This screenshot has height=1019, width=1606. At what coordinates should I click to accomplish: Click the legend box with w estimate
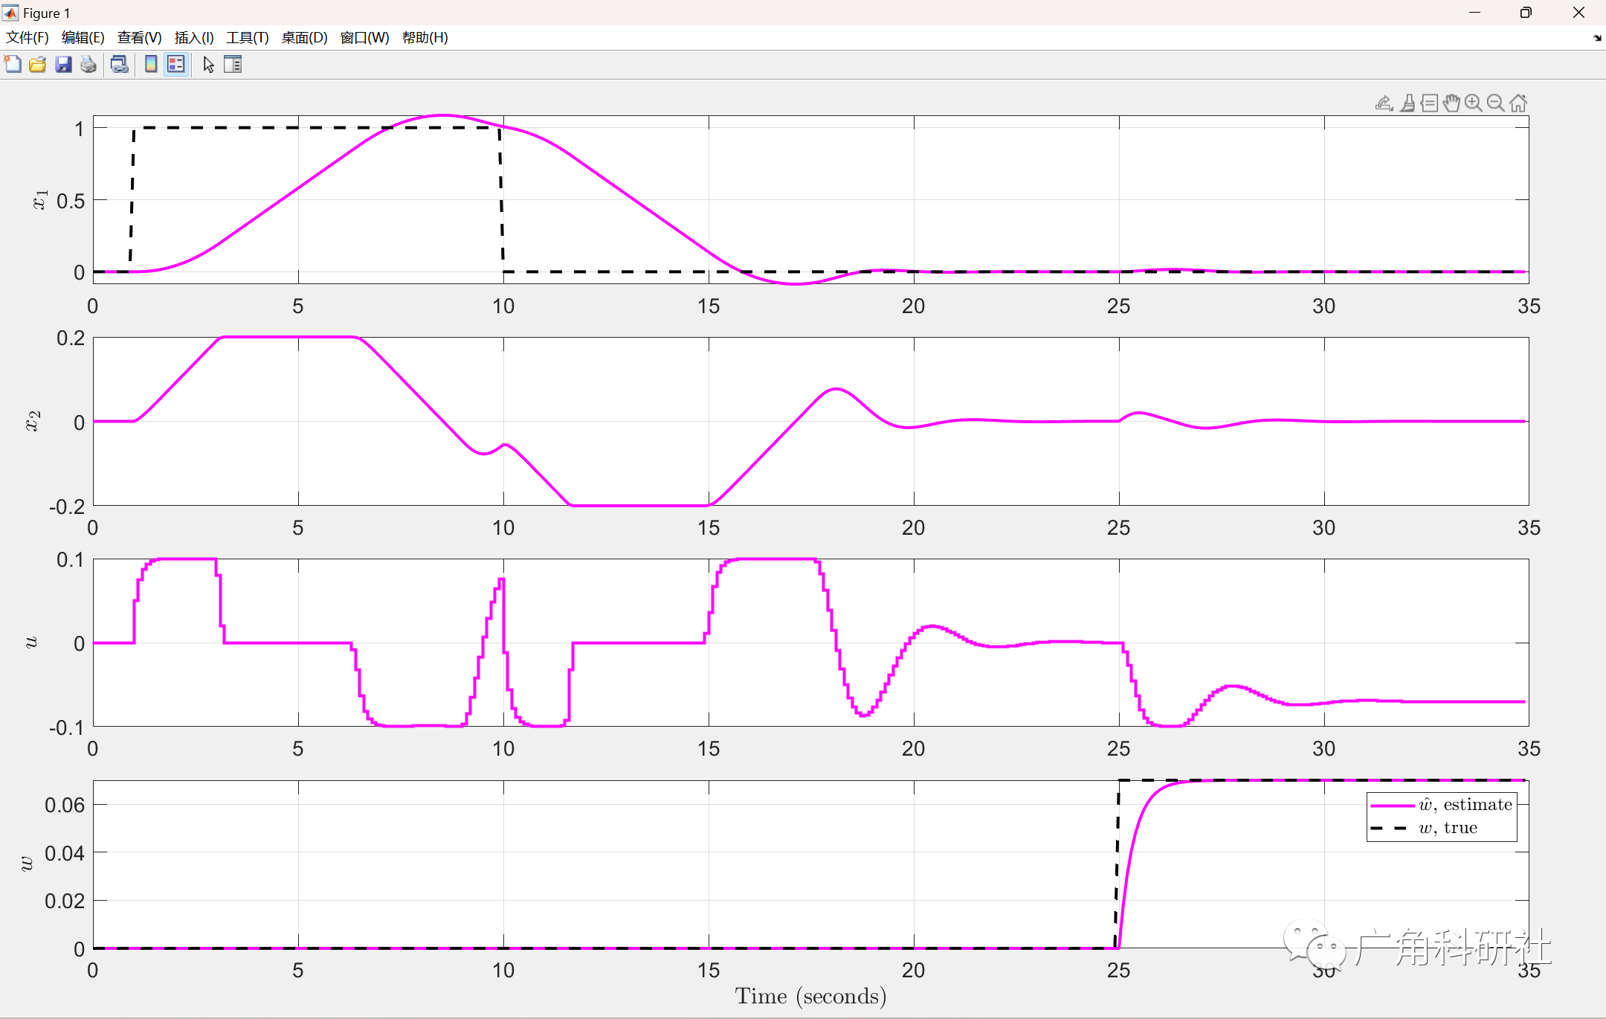(x=1441, y=816)
